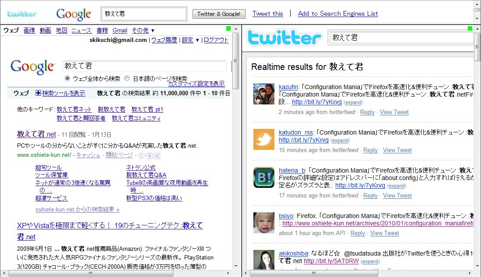This screenshot has width=481, height=277.
Task: Click "Add to Search Engines List"
Action: (x=338, y=14)
